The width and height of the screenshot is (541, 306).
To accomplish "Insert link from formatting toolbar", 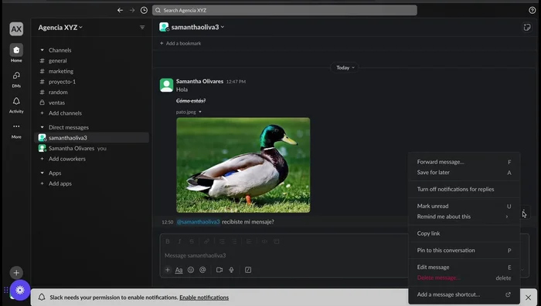I will 206,241.
